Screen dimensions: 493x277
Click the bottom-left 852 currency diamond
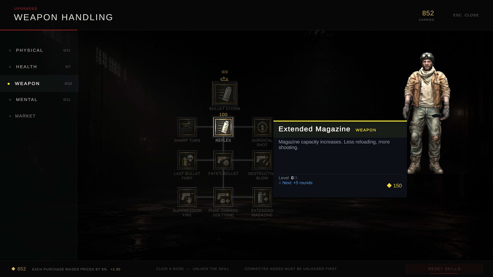[13, 269]
